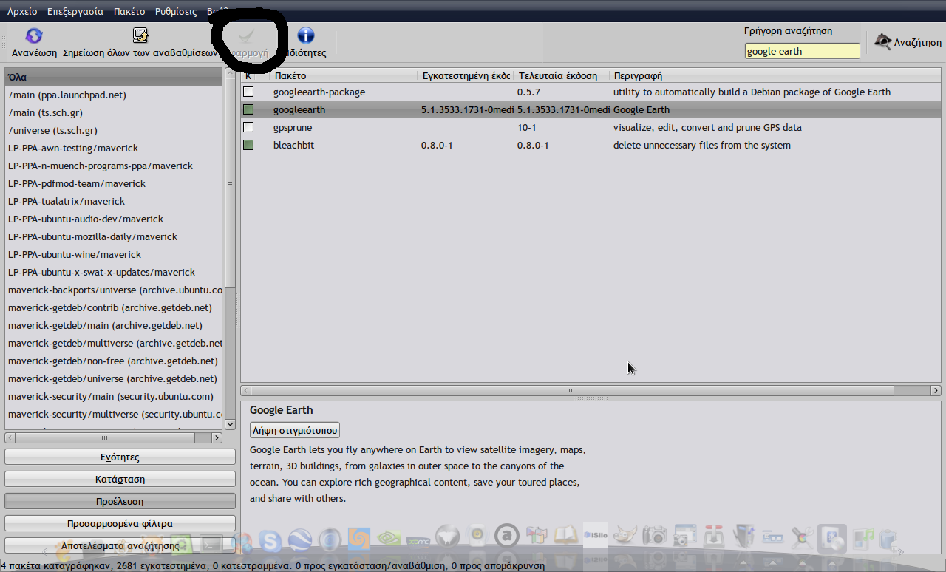The image size is (946, 572).
Task: Select LP-PPA-awn-testing/maverick source
Action: coord(114,148)
